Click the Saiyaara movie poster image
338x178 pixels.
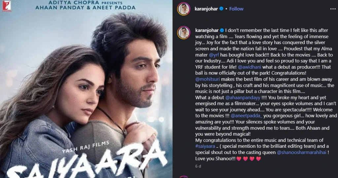(x=86, y=89)
